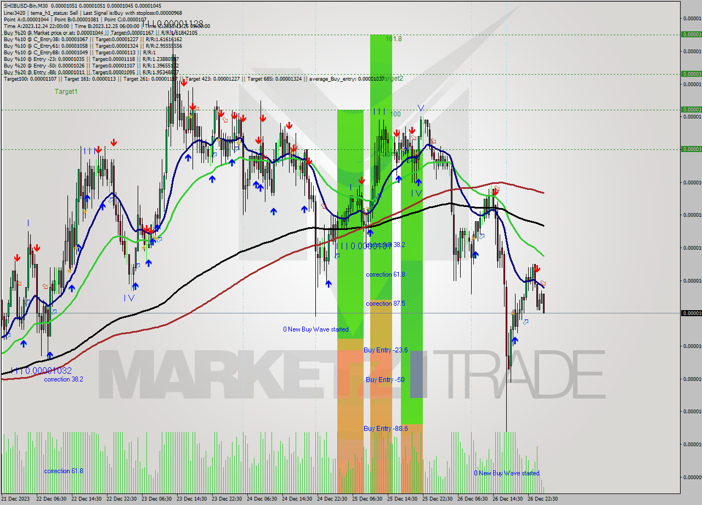Click Time A:2023.12.24 22:00:00 text
702x505 pixels.
coord(36,26)
